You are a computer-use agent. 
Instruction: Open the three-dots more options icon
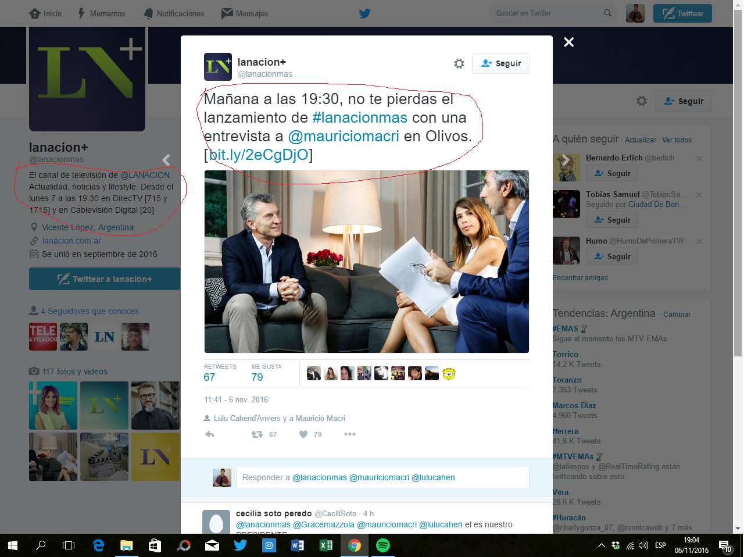click(x=349, y=434)
